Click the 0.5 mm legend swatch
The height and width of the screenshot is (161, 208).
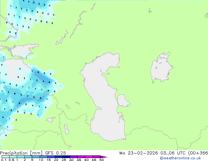click(x=13, y=157)
